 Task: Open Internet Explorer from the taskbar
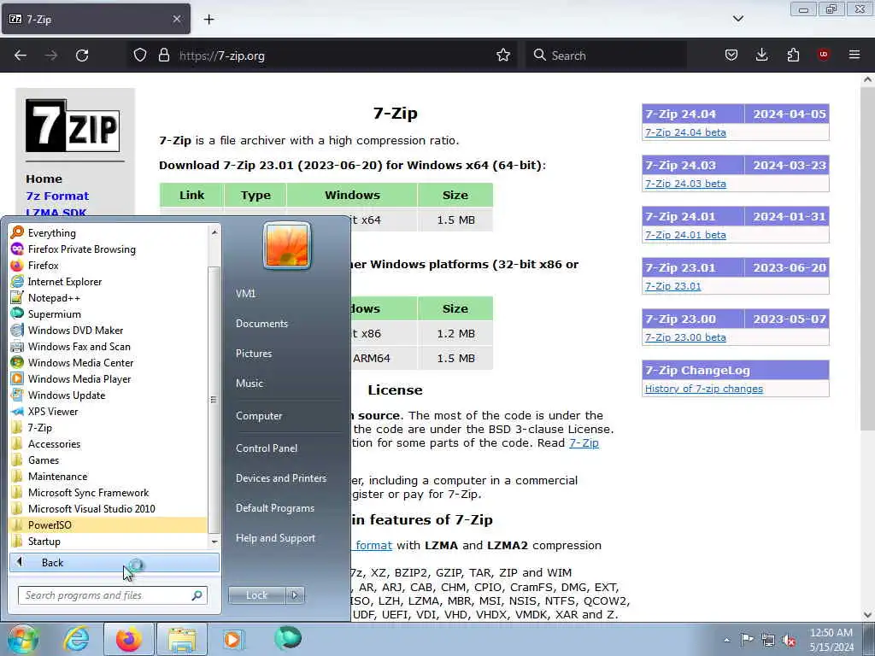point(76,639)
